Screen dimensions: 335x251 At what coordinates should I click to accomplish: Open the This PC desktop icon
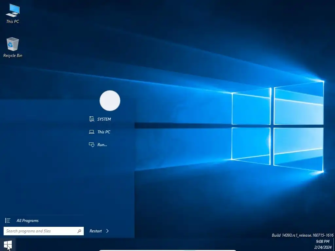[13, 13]
